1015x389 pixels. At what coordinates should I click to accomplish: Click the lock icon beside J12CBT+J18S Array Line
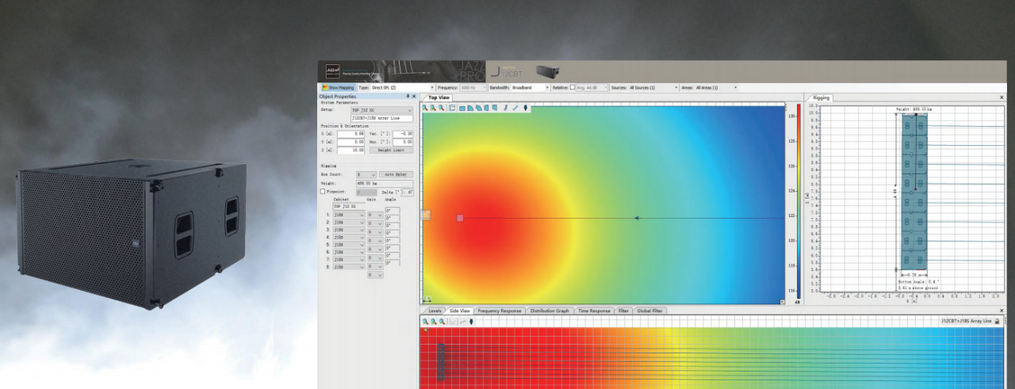pyautogui.click(x=997, y=321)
